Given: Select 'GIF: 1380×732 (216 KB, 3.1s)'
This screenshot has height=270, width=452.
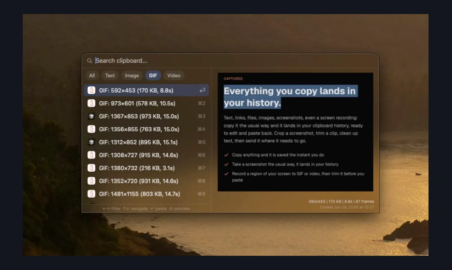Looking at the screenshot, I should (146, 168).
